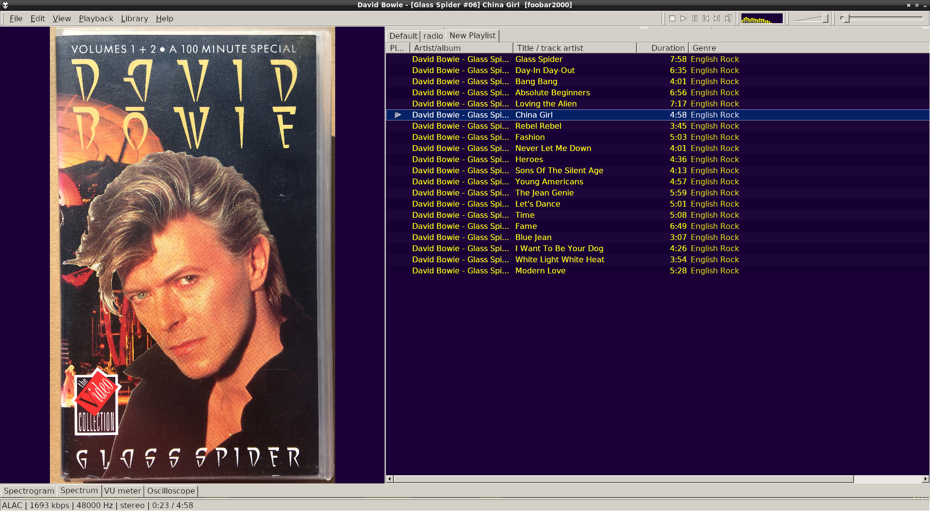Sort by the Artist/album column header
930x511 pixels.
point(461,48)
